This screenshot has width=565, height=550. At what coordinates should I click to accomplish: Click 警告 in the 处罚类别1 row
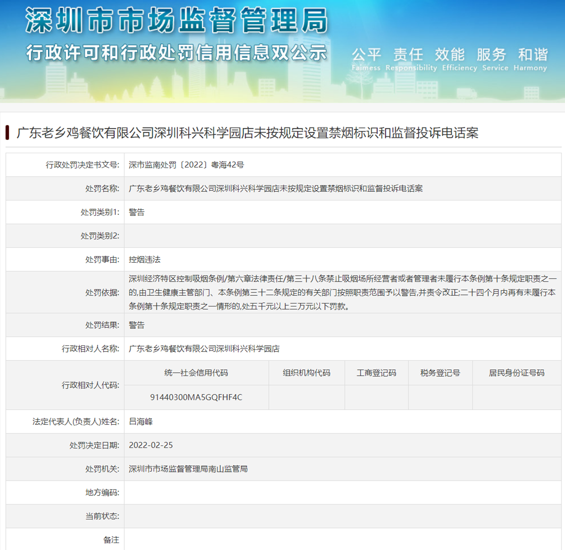(x=137, y=212)
